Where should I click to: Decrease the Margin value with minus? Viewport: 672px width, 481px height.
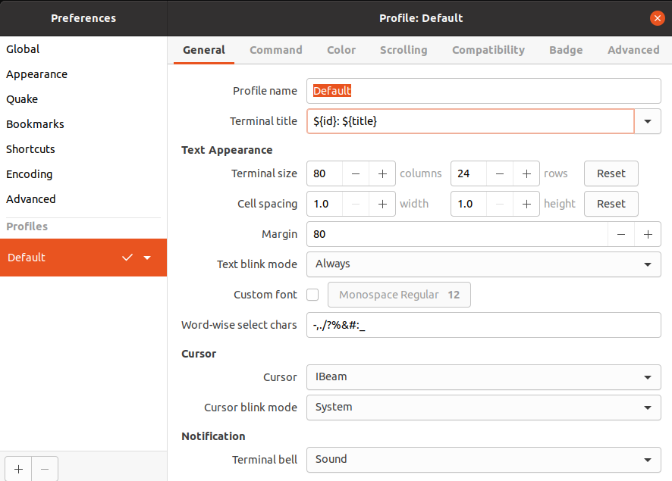tap(621, 234)
